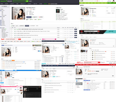Click the red search button in Bugs

pos(20,39)
